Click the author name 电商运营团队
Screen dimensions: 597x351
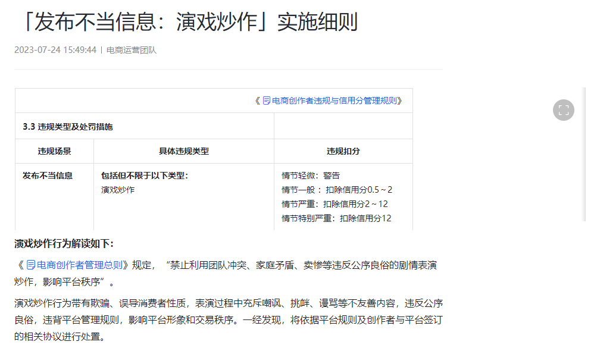(x=131, y=50)
